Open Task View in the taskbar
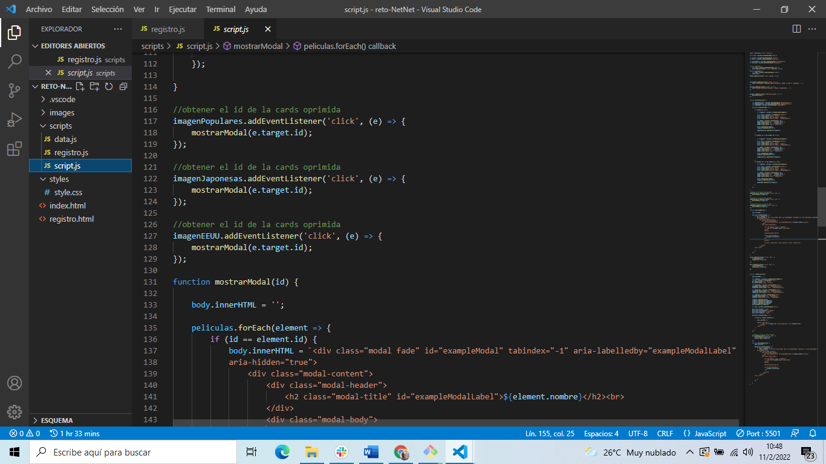826x464 pixels. coord(252,452)
